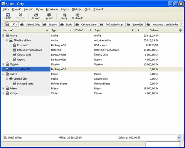
Task: Collapse the Aktuálne aktíva node
Action: pyautogui.click(x=7, y=40)
